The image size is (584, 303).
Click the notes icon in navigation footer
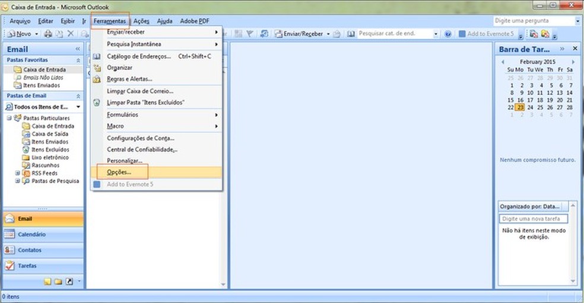(x=47, y=282)
